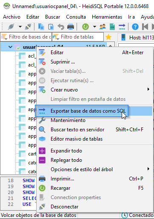
Task: Select Exportar base de datos como SQL
Action: pos(94,111)
